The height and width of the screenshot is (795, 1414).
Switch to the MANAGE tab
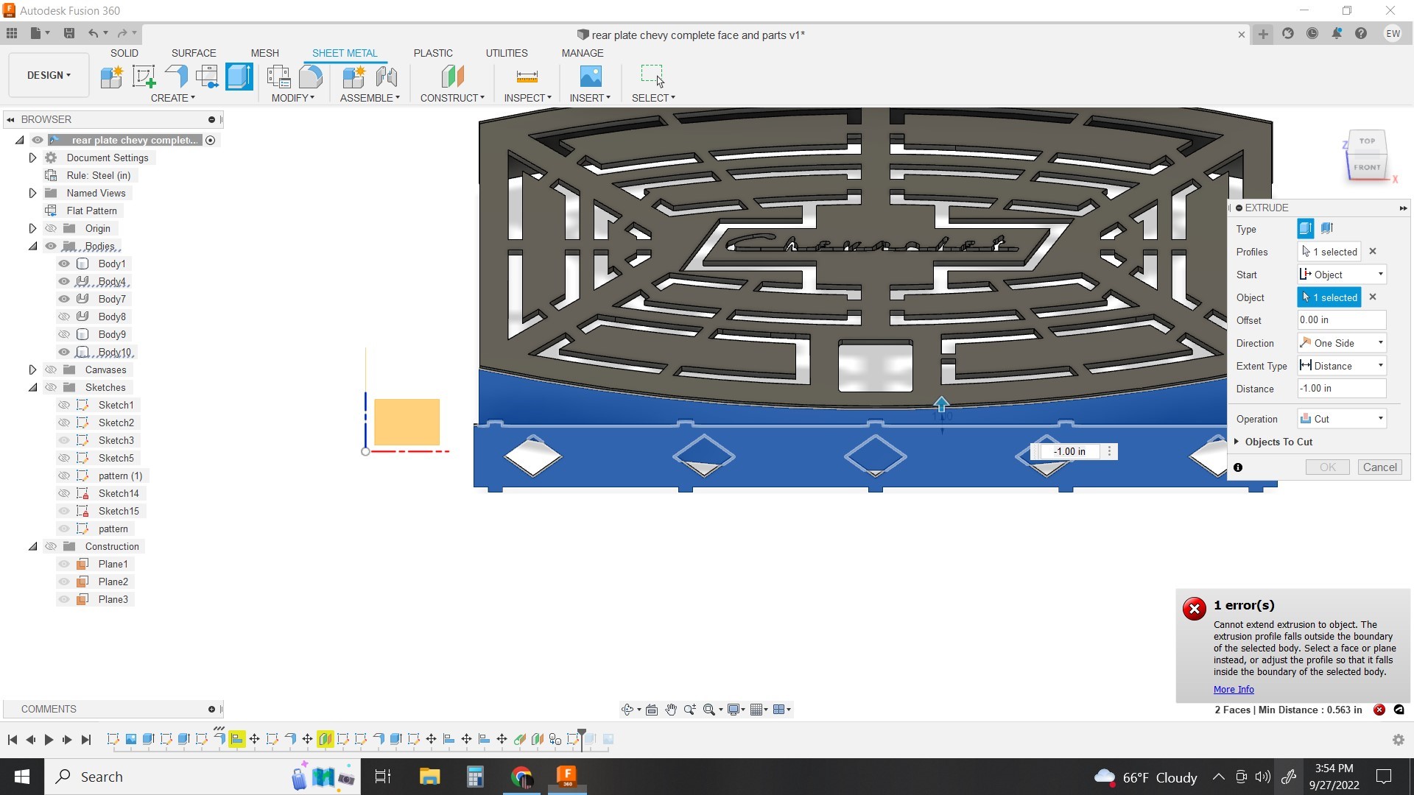pos(583,53)
